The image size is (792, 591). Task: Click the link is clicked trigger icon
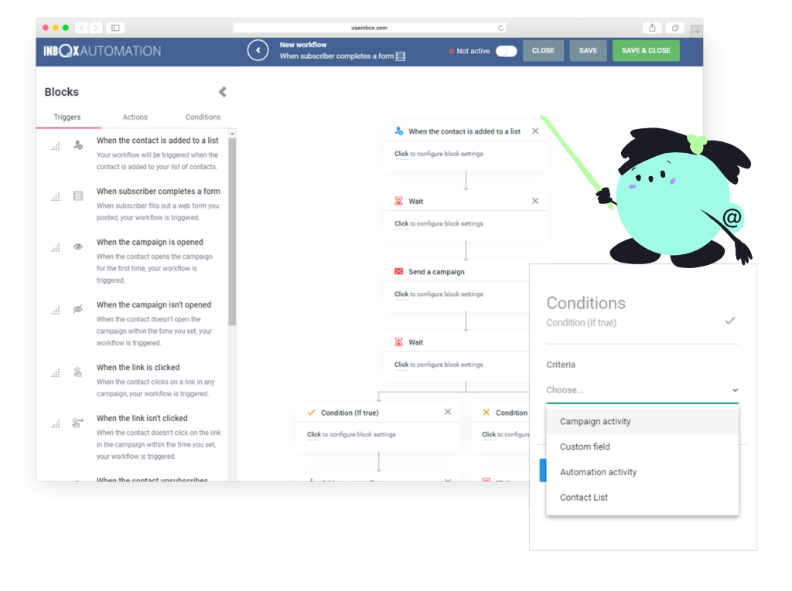coord(78,372)
